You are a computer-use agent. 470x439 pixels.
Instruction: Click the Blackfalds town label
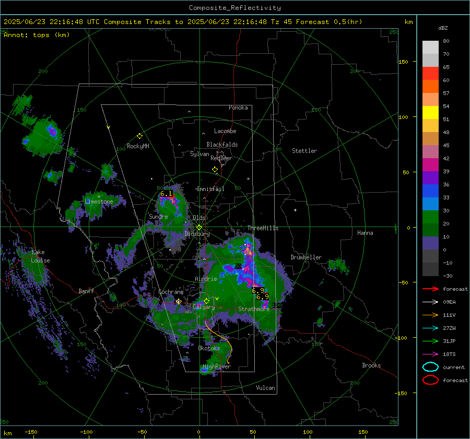tap(222, 145)
